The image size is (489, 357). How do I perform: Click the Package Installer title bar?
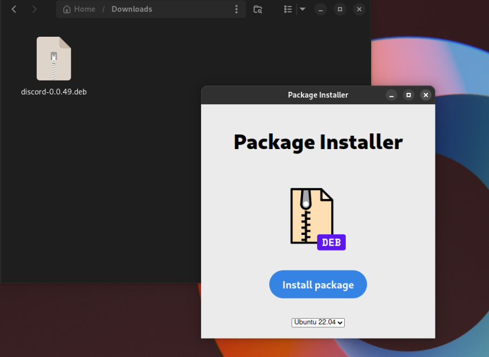(318, 95)
